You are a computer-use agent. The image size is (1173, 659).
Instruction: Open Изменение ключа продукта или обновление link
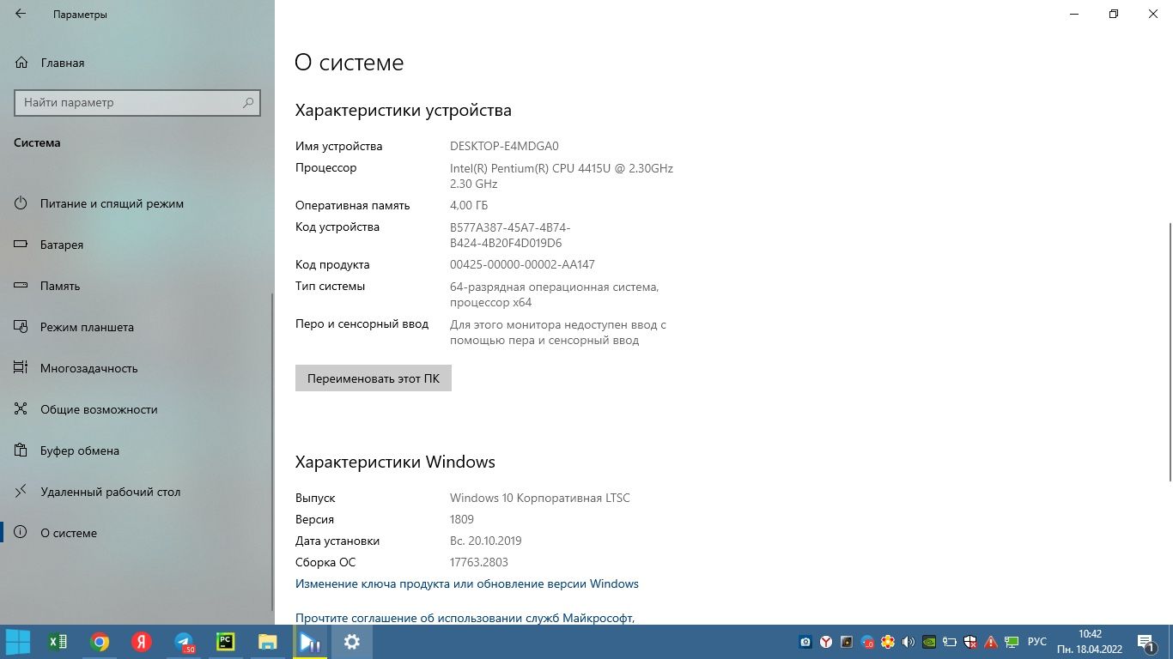pos(467,583)
